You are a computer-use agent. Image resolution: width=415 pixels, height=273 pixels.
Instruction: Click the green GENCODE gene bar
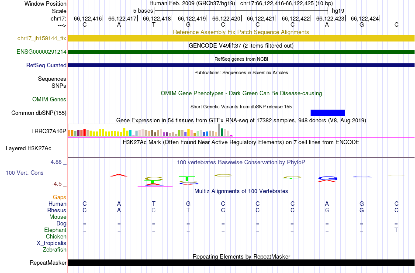(241, 52)
